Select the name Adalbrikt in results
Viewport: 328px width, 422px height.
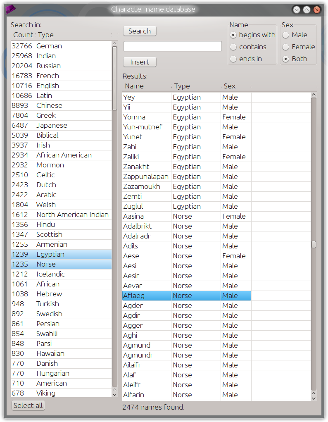(x=138, y=226)
